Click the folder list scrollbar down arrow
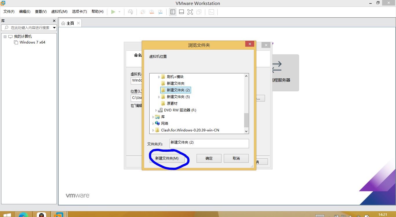Image resolution: width=396 pixels, height=217 pixels. pyautogui.click(x=246, y=131)
